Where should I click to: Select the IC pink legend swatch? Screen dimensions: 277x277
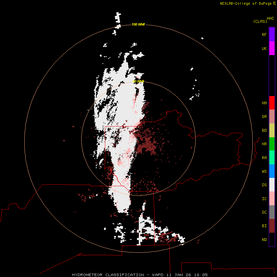[x=272, y=199]
